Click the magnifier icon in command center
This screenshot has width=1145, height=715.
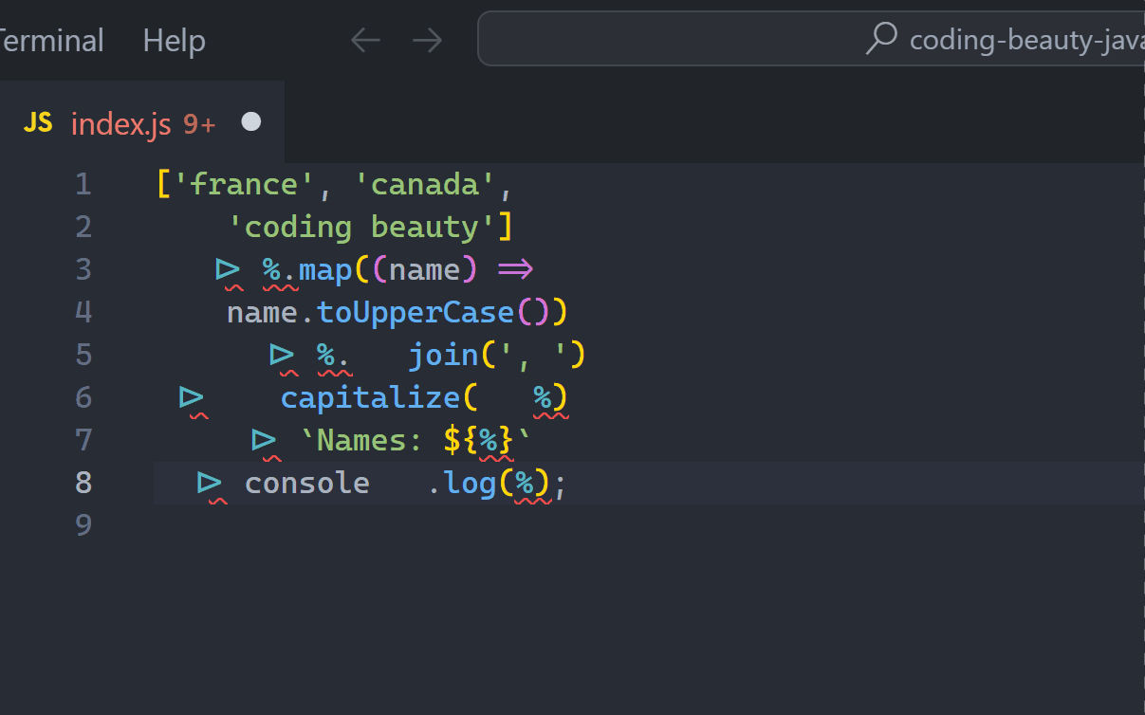tap(882, 39)
